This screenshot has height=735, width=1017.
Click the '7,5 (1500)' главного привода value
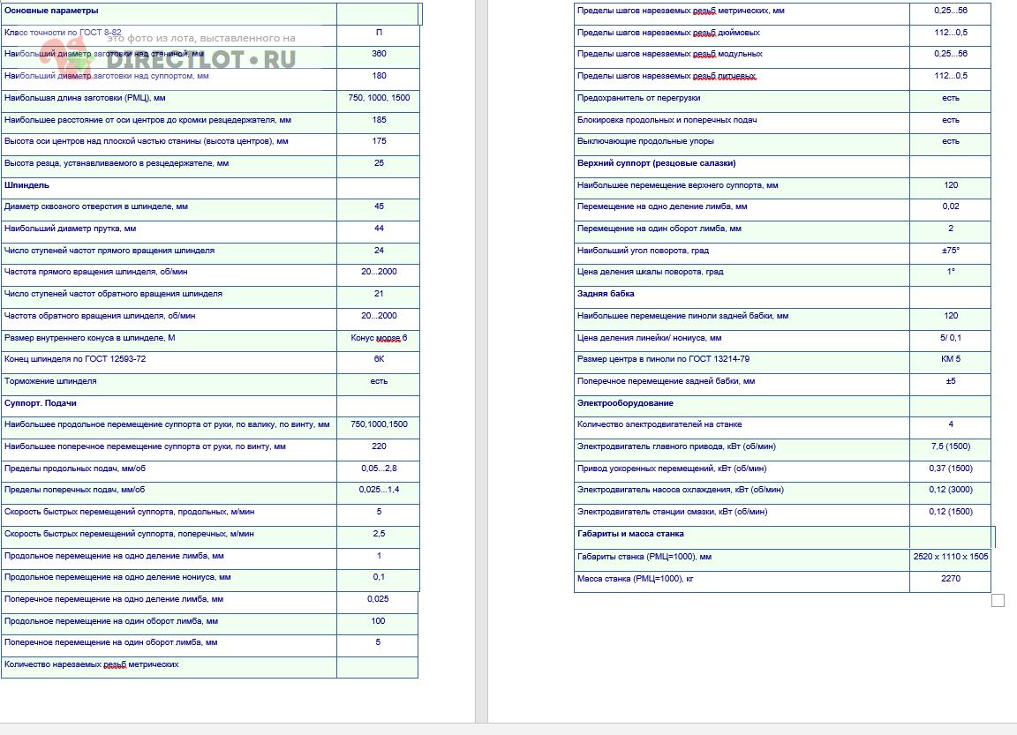[x=951, y=446]
